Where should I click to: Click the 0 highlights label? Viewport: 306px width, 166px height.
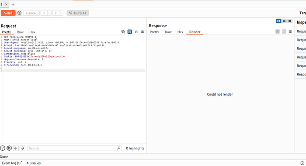(135, 149)
